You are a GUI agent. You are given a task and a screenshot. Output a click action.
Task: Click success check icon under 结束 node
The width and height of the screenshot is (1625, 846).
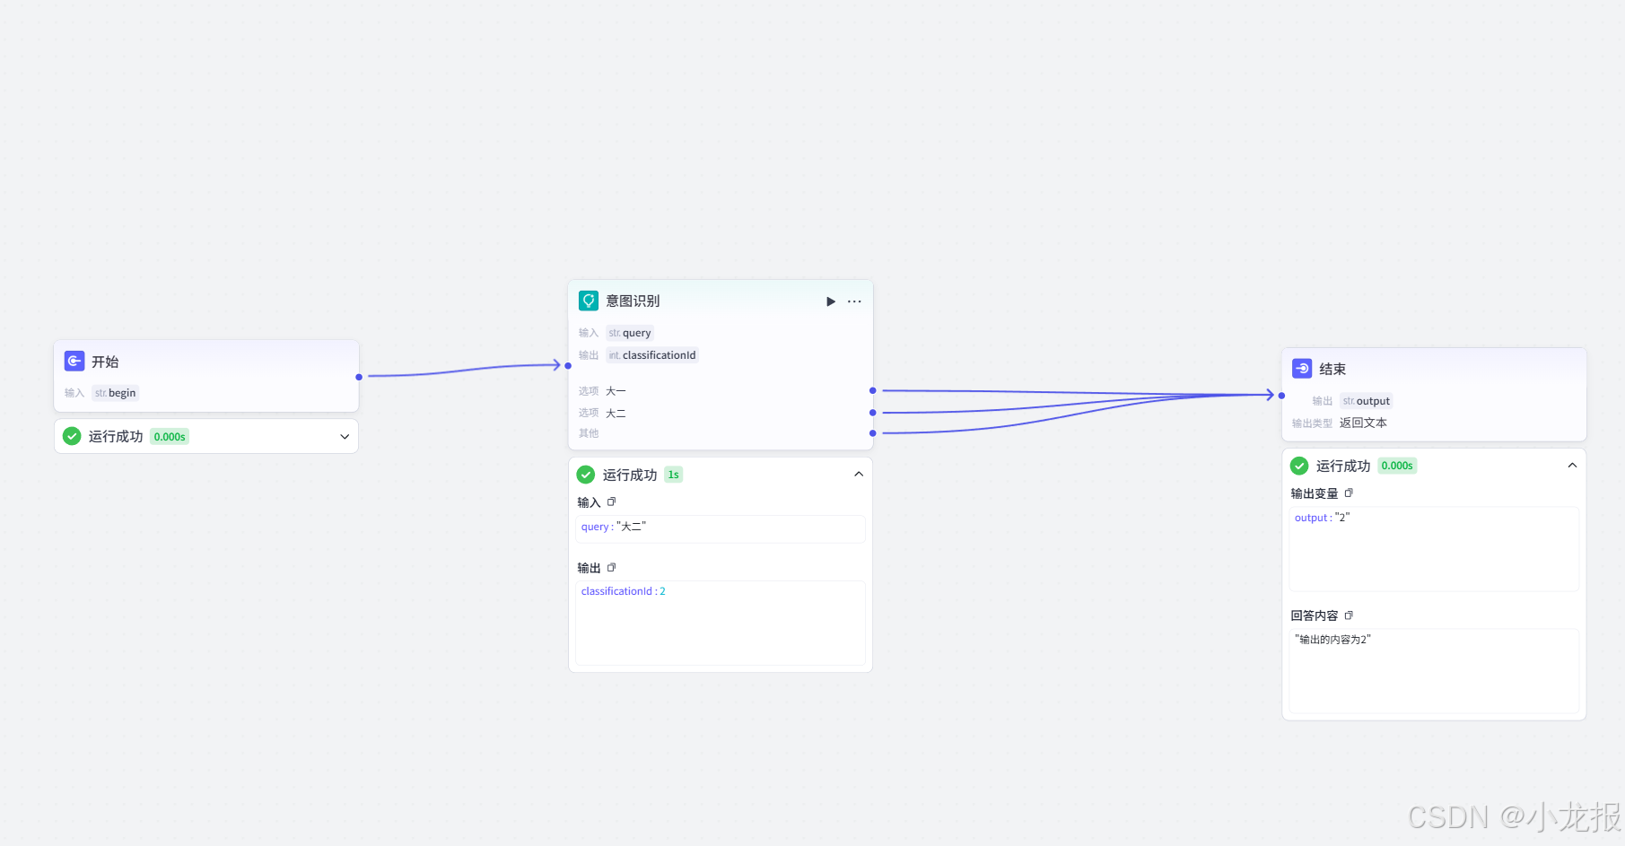point(1299,466)
